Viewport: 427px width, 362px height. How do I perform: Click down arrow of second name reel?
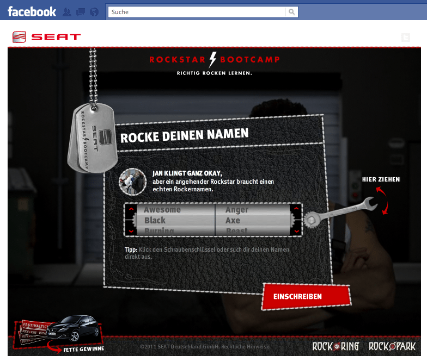(296, 232)
